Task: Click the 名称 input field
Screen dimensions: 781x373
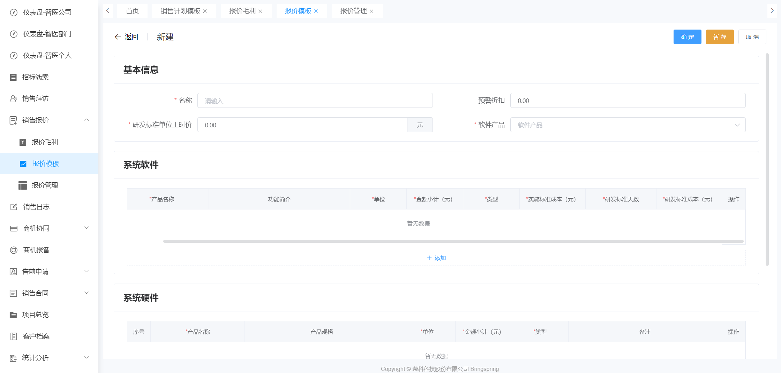Action: coord(315,101)
